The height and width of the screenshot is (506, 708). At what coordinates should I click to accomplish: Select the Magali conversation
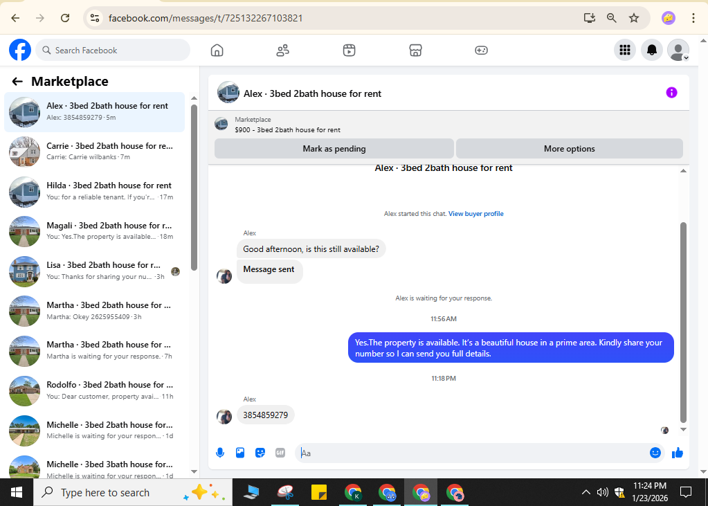(x=94, y=231)
